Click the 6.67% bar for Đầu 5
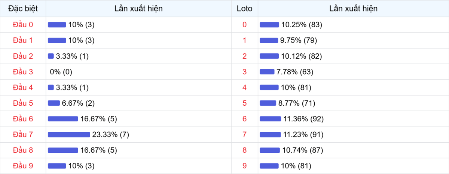This screenshot has width=449, height=174. [54, 103]
